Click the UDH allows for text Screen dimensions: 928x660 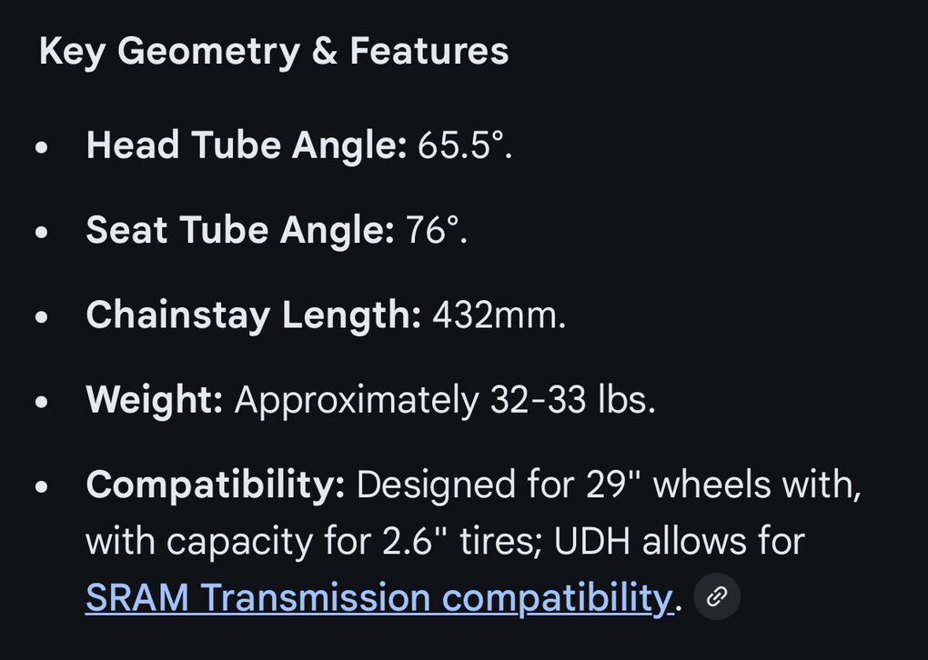679,541
